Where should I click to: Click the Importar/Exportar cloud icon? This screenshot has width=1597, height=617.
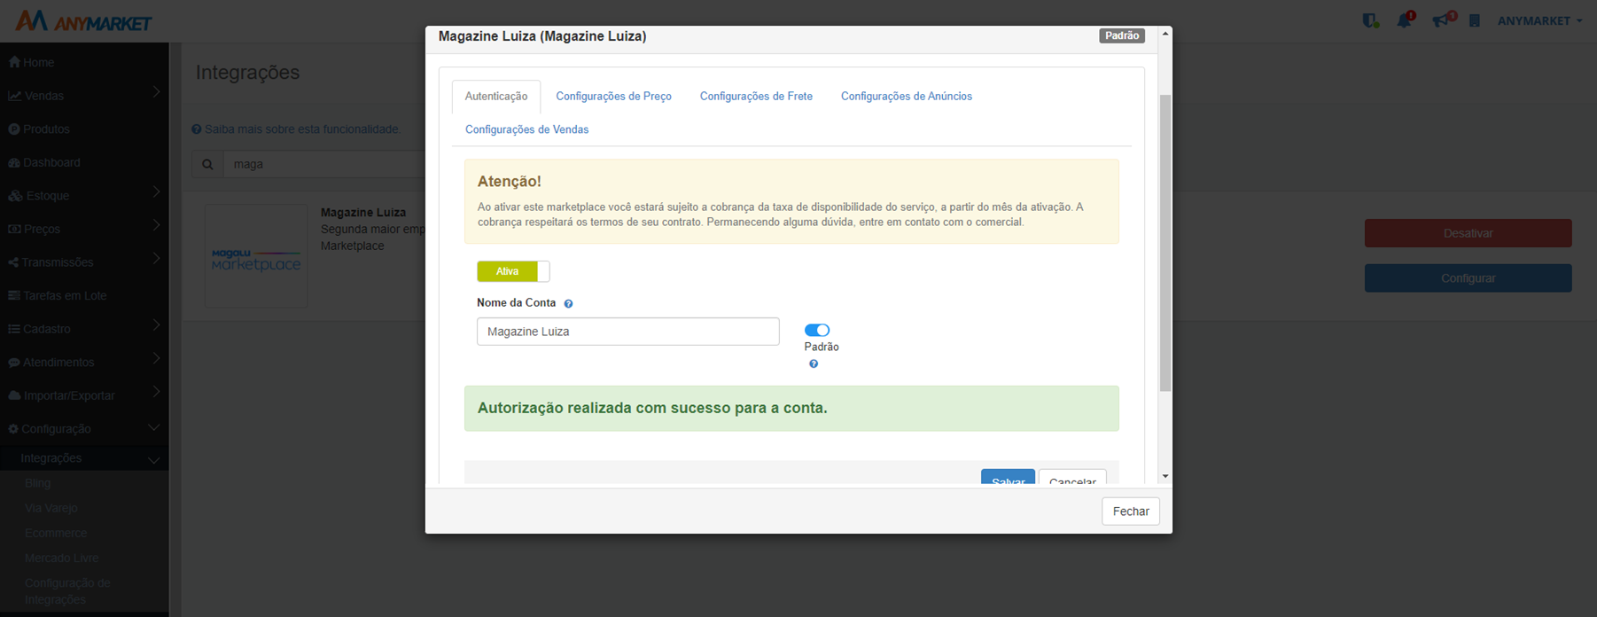click(x=14, y=395)
